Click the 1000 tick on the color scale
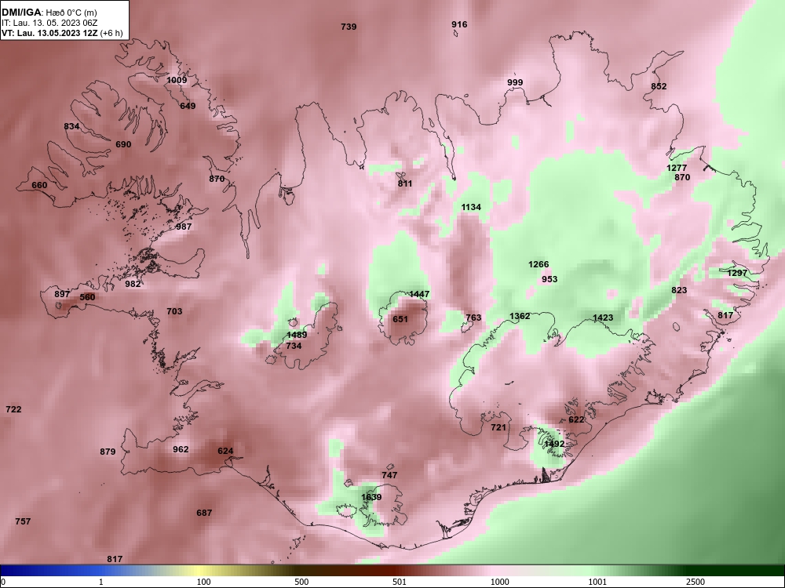The height and width of the screenshot is (588, 785). tap(499, 582)
